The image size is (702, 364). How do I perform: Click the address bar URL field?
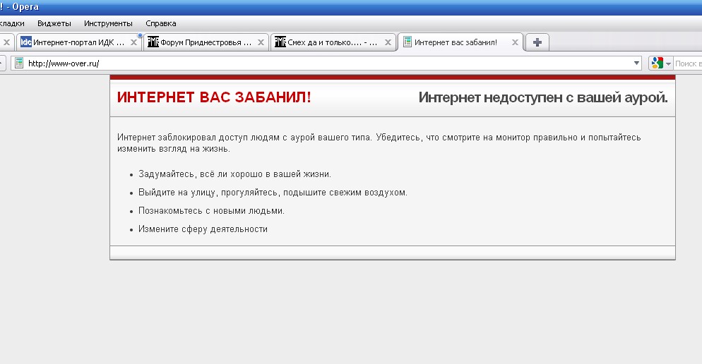tap(318, 63)
